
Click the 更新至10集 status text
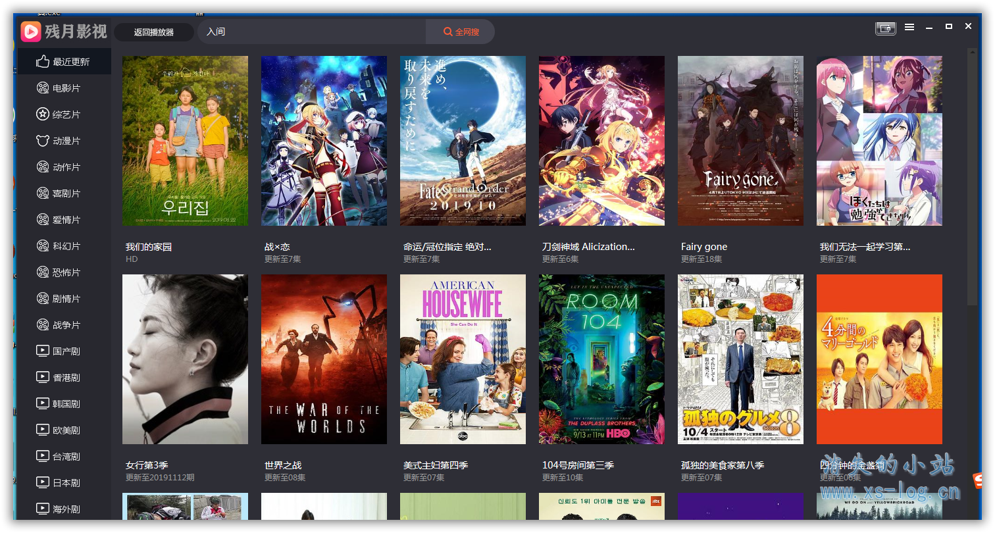pos(563,478)
